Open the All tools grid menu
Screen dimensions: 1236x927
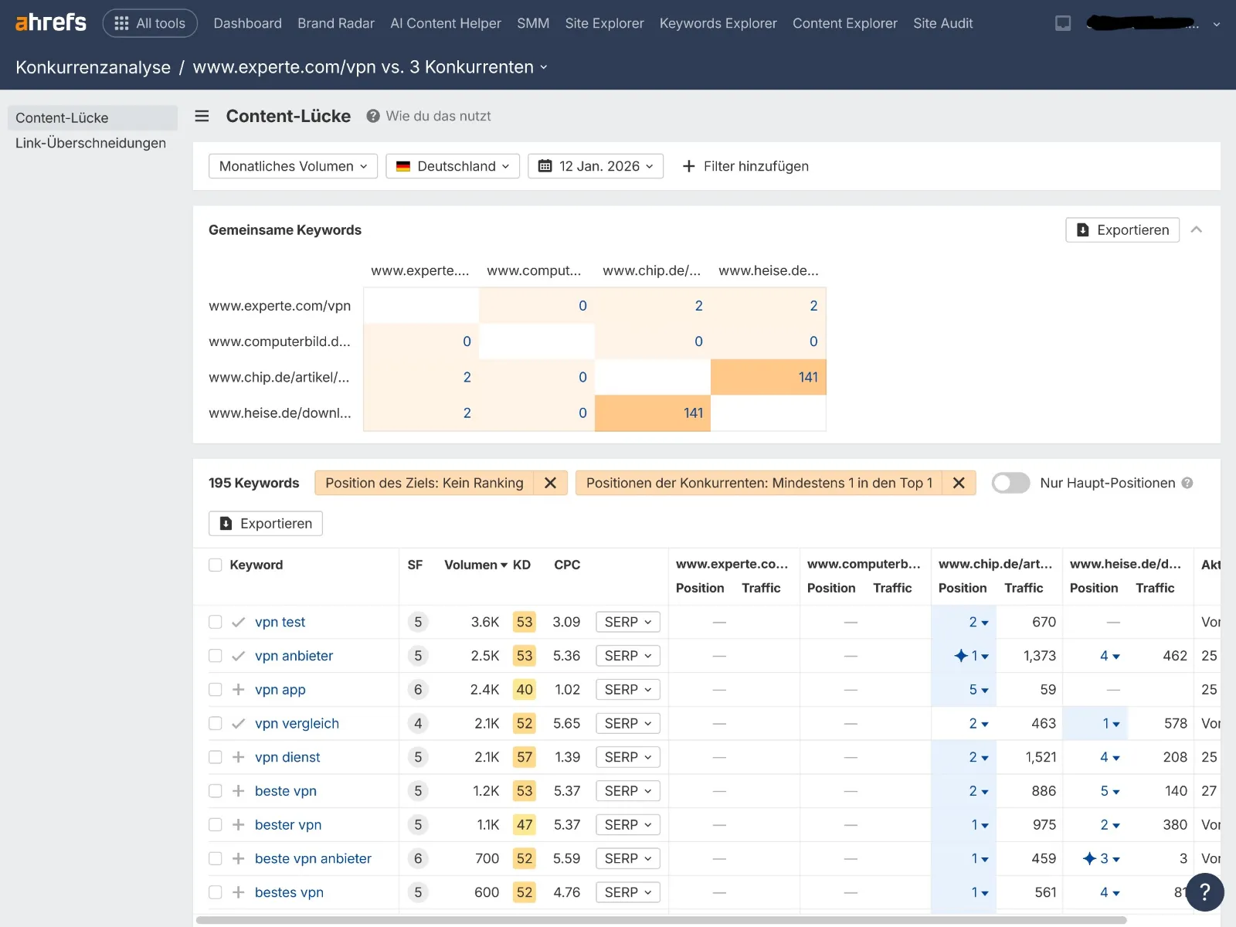pyautogui.click(x=150, y=23)
